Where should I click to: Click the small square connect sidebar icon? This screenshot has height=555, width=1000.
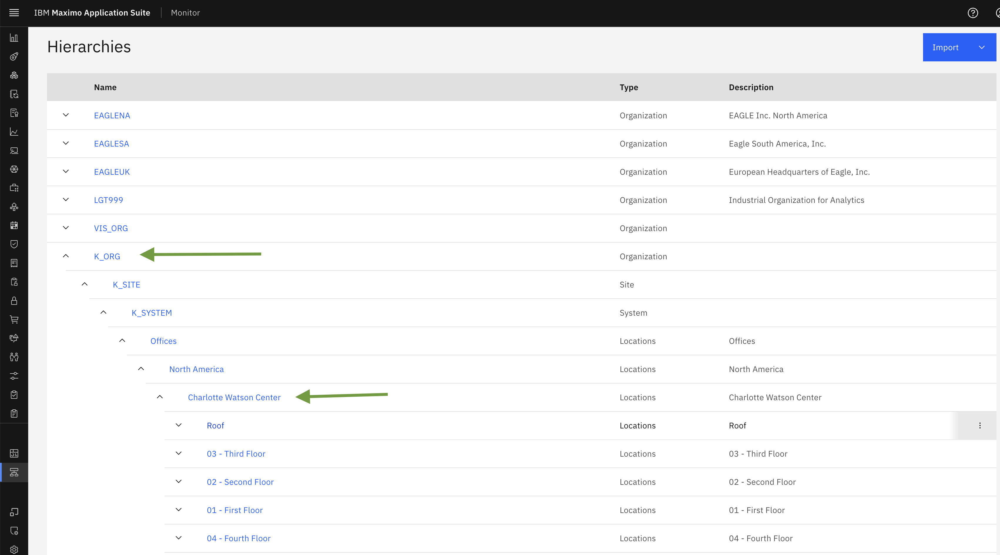coord(14,512)
